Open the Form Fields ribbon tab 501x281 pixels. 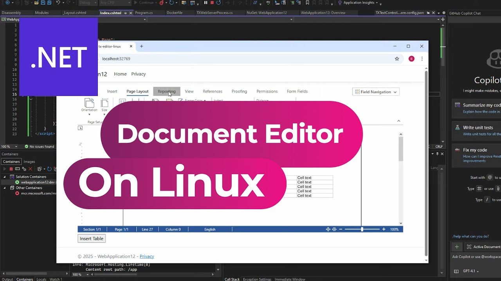(x=297, y=91)
